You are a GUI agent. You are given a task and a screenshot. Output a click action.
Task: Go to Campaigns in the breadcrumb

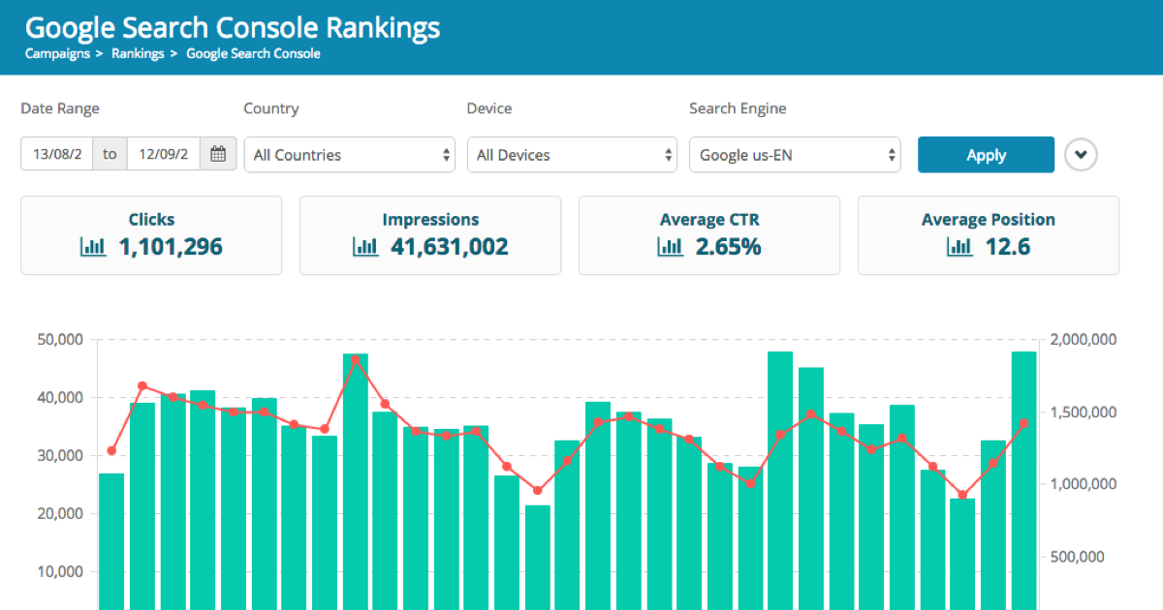[x=58, y=53]
